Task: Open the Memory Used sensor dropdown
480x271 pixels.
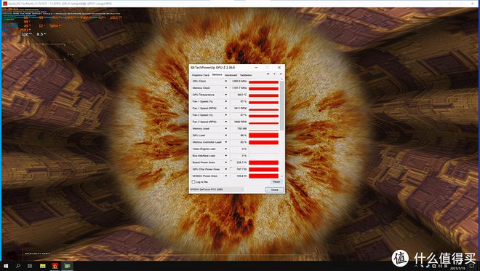Action: (x=226, y=128)
